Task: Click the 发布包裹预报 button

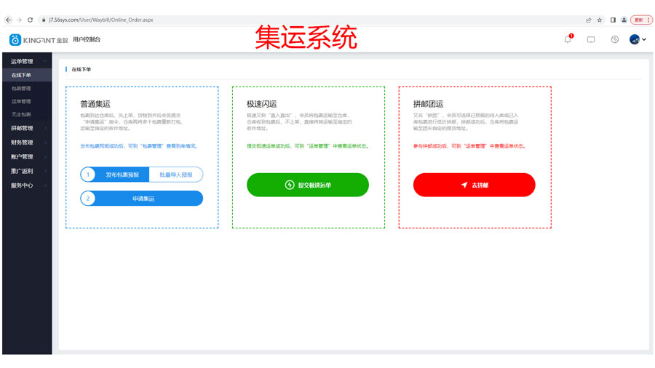Action: (x=121, y=175)
